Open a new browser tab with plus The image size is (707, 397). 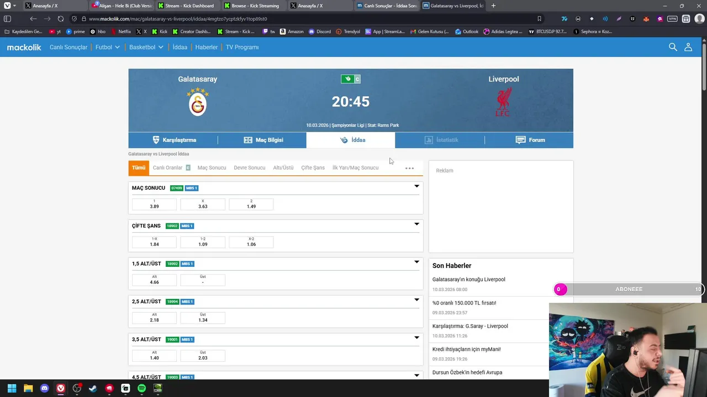click(x=493, y=6)
